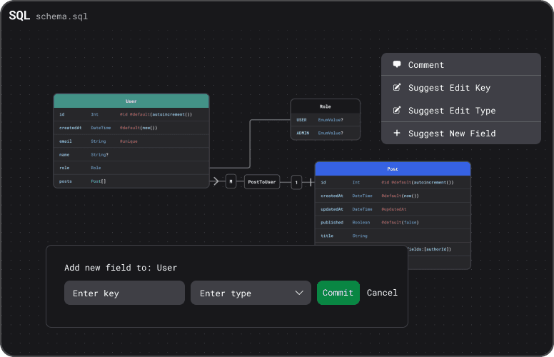The height and width of the screenshot is (357, 554).
Task: Click the M cardinality marker on relation
Action: coord(231,182)
